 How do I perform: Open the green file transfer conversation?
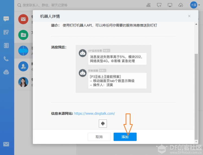pos(23,35)
